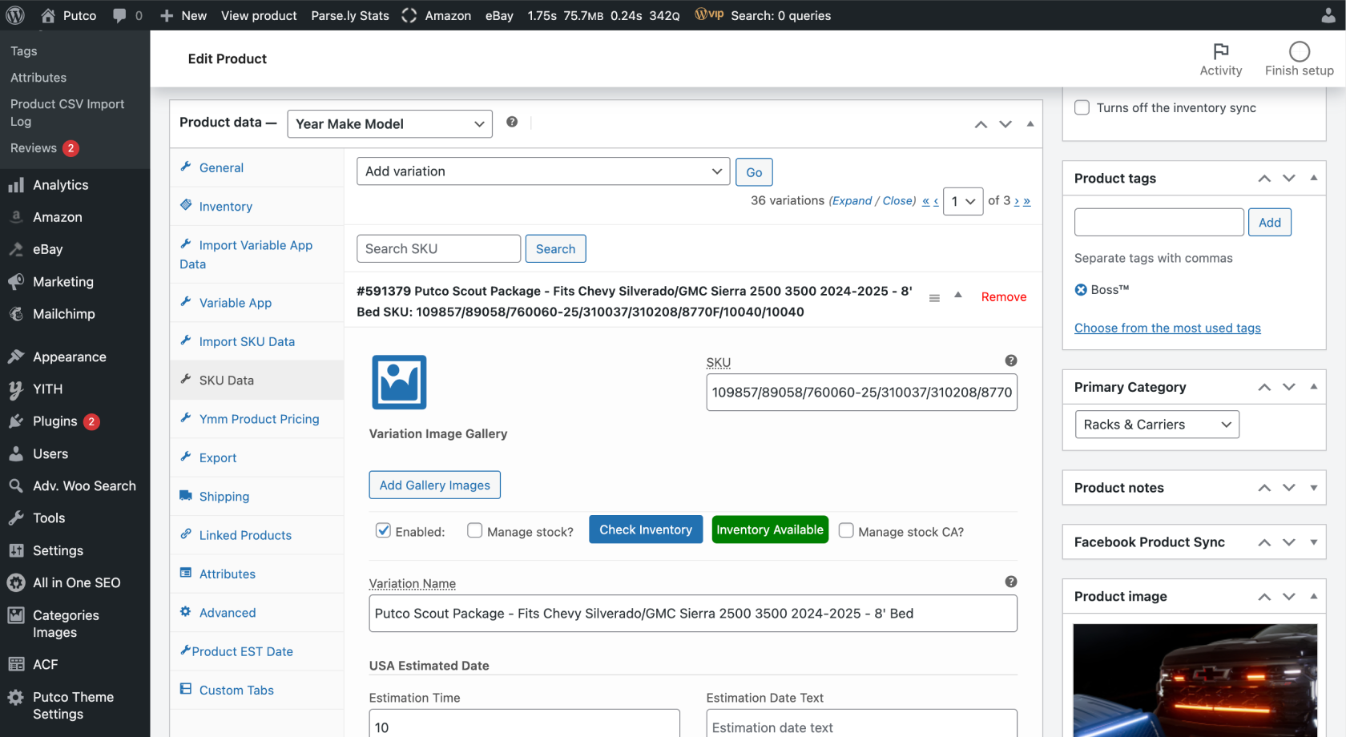Click the Finish setup circle icon
The image size is (1346, 737).
[1299, 52]
